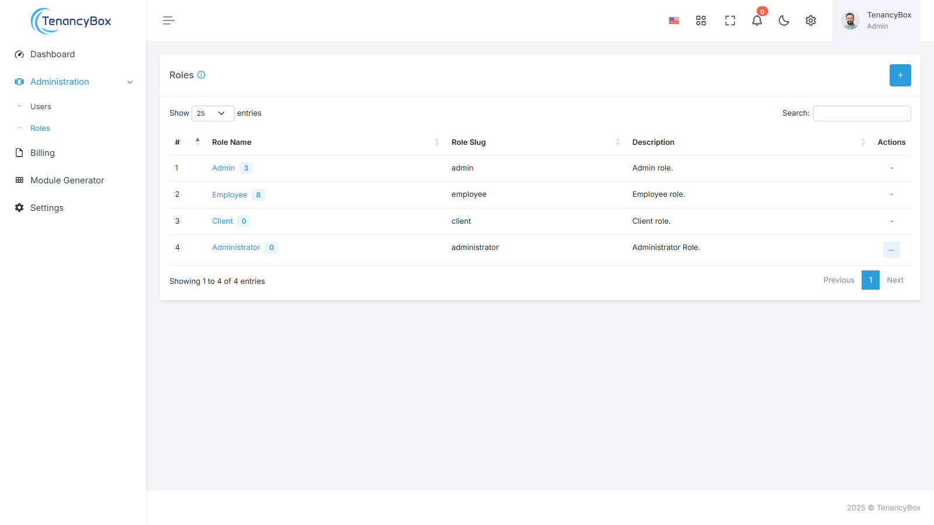
Task: Open the Employee role link
Action: point(230,195)
